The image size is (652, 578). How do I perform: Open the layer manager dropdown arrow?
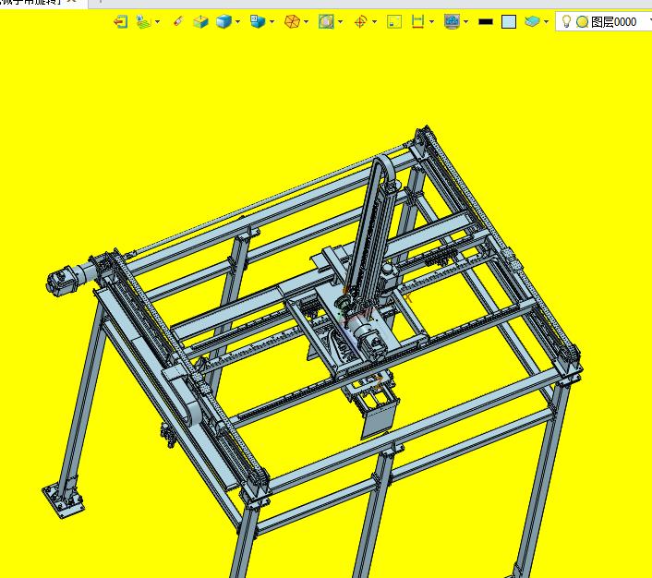[x=547, y=21]
